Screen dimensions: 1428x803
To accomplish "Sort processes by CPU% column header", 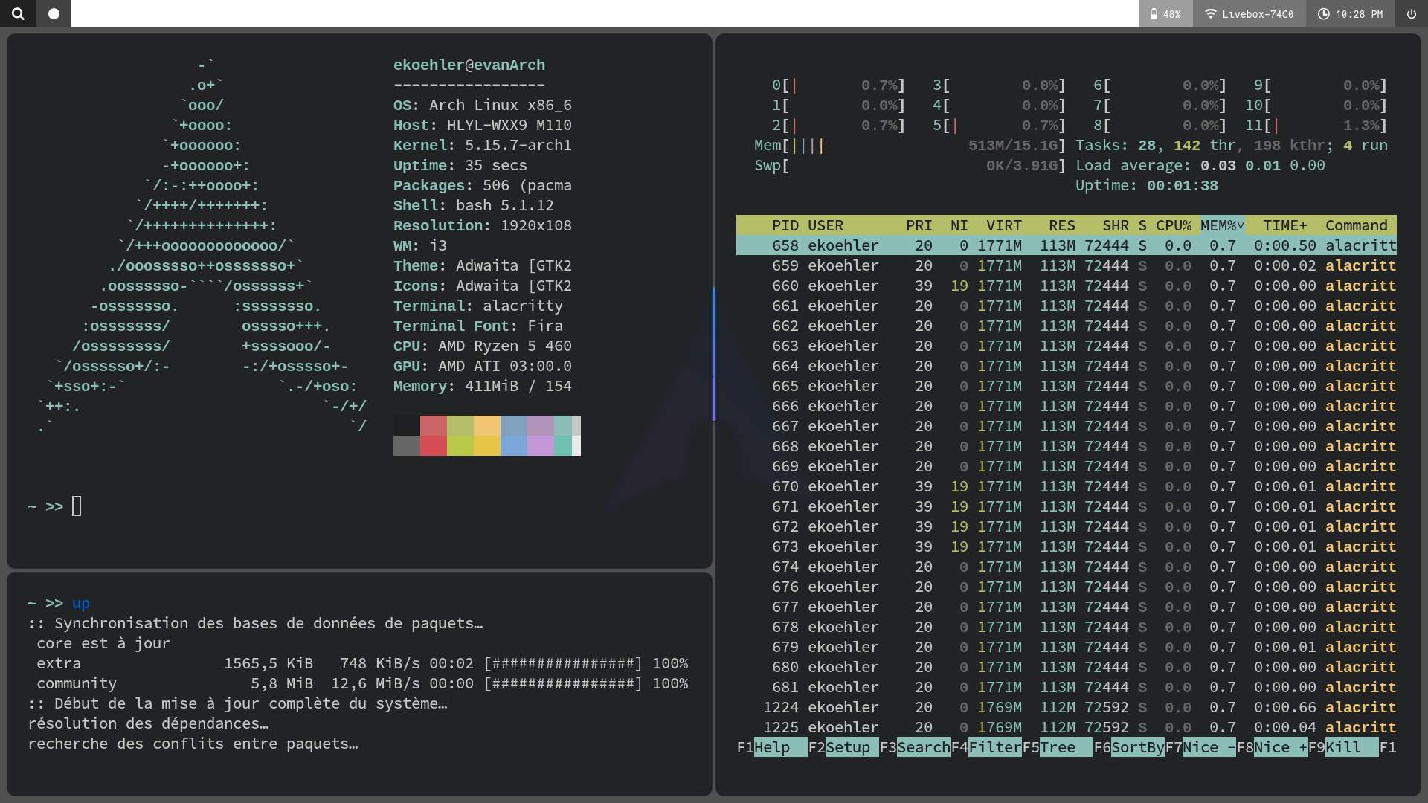I will point(1174,225).
